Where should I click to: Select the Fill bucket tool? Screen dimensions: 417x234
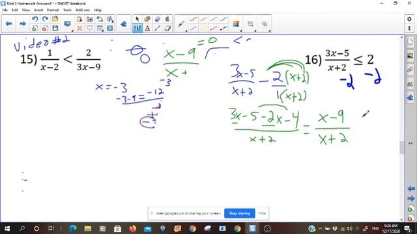167,19
